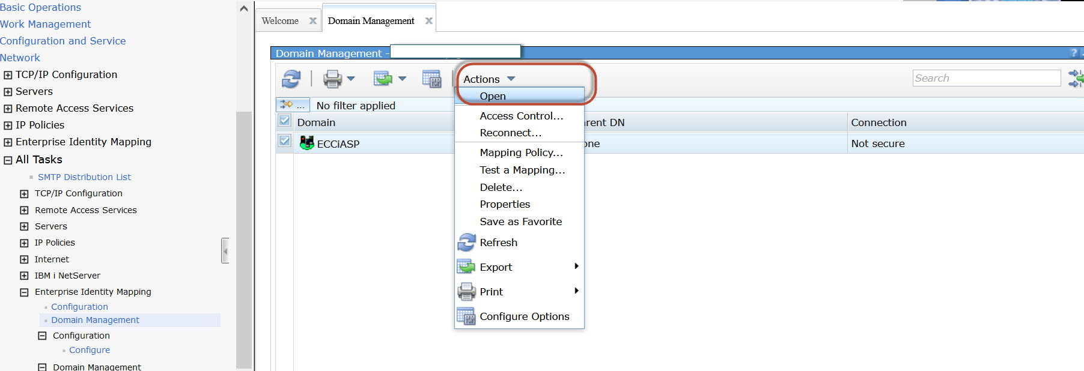Close the Welcome tab
This screenshot has height=371, width=1084.
pos(312,20)
